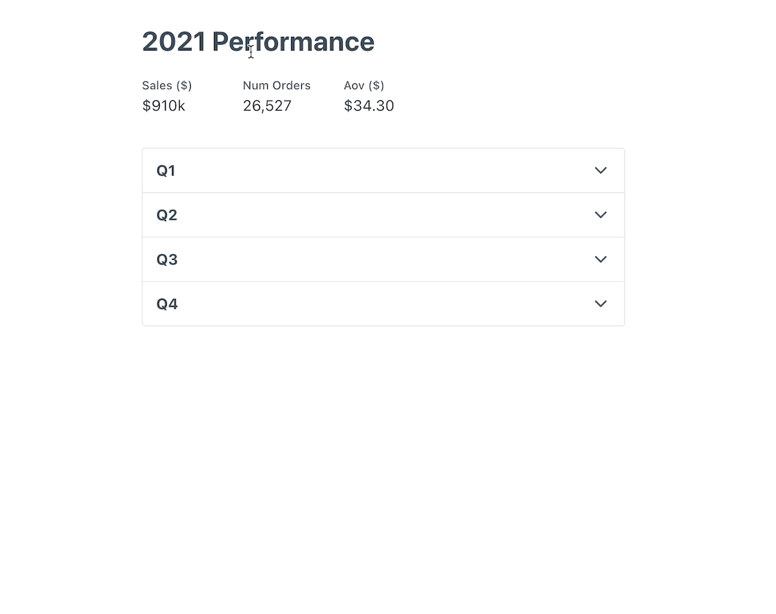
Task: Click the Num Orders metric label
Action: pyautogui.click(x=277, y=85)
